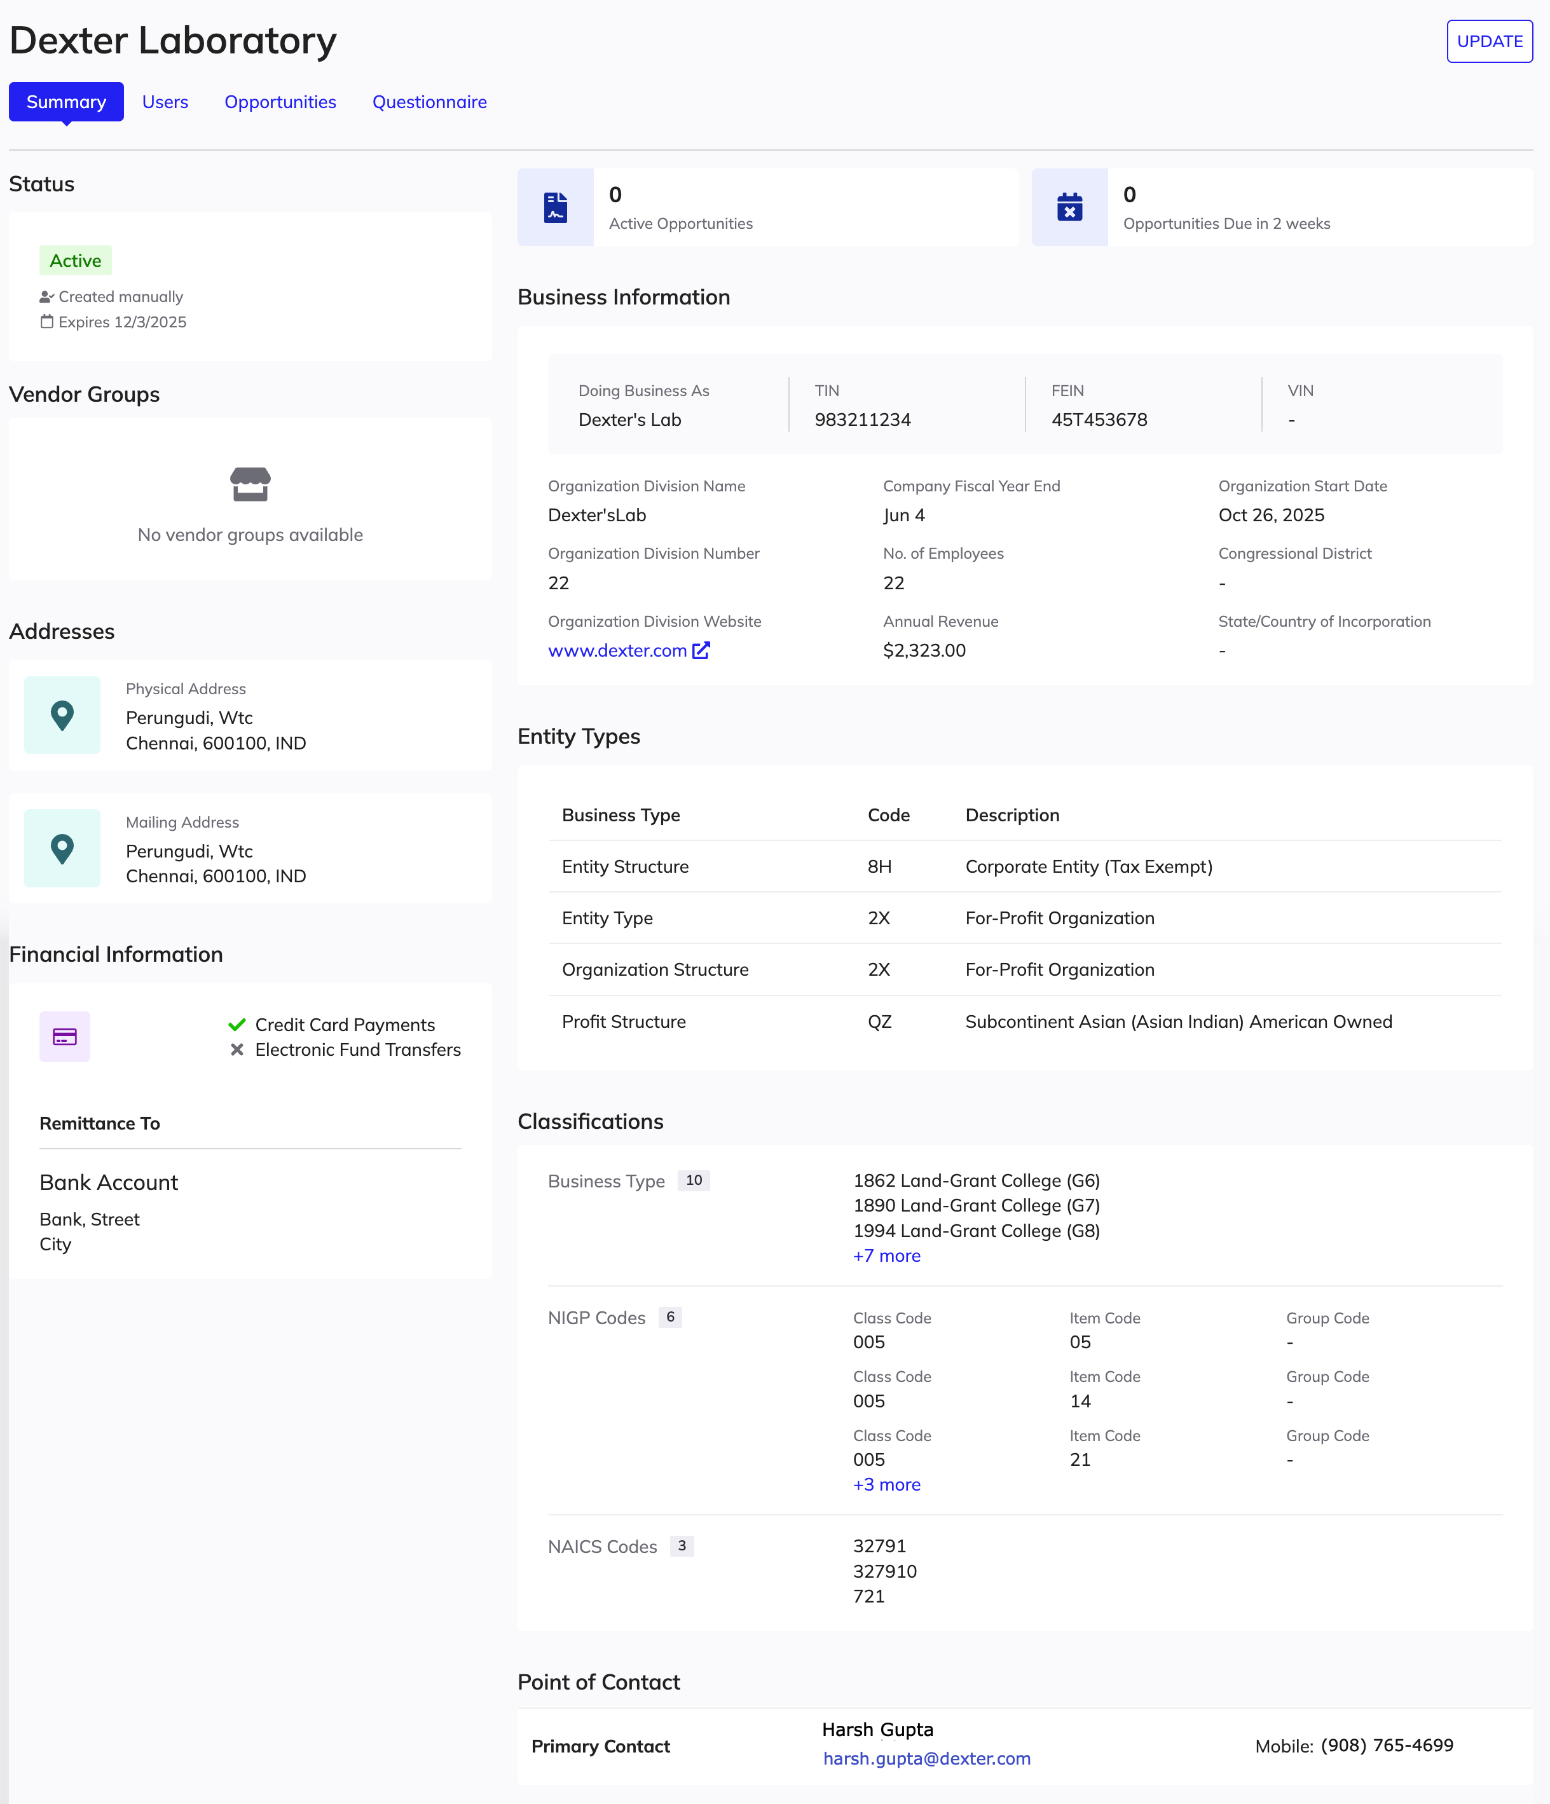Click the UPDATE button
Viewport: 1550px width, 1804px height.
(1490, 41)
